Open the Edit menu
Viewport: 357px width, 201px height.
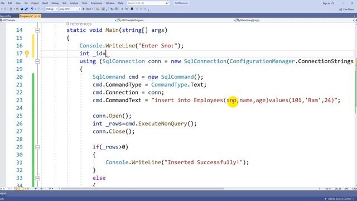tap(10, 3)
